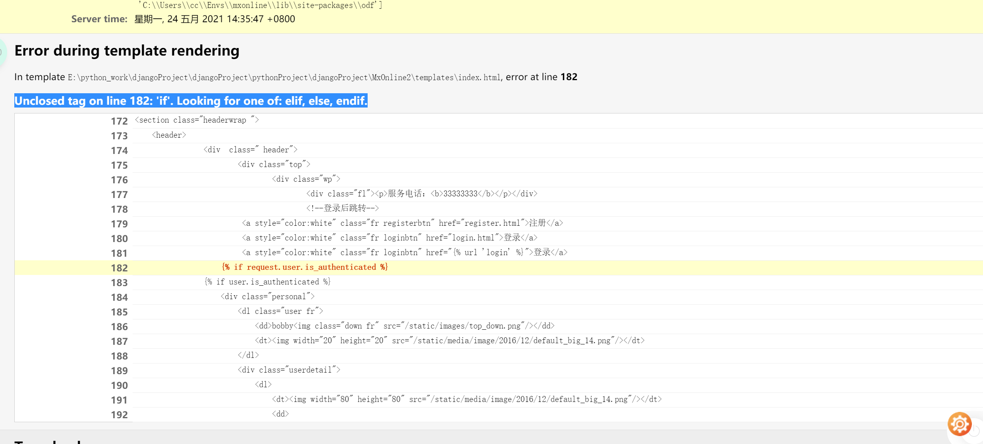Click the '注册' link text on line 179
This screenshot has height=444, width=983.
click(x=537, y=223)
